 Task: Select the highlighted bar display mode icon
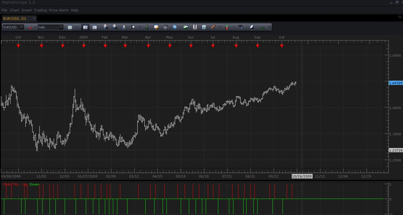pyautogui.click(x=86, y=27)
